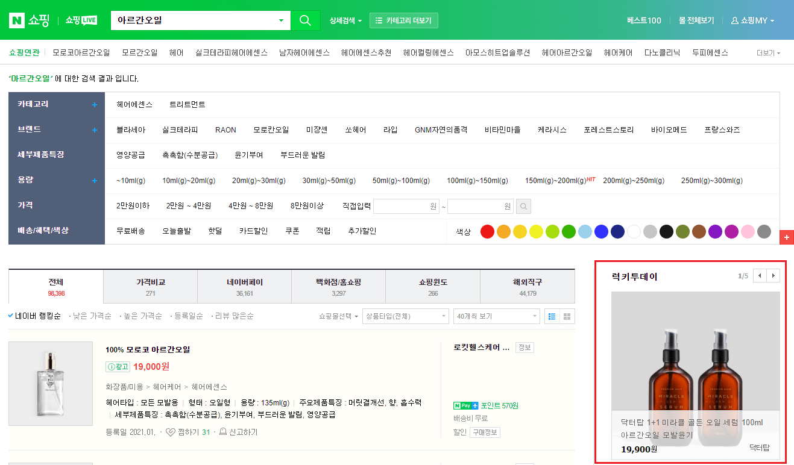
Task: Expand filters with the red plus button
Action: (786, 237)
